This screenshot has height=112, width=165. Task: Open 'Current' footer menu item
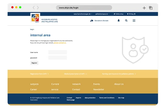click(x=55, y=84)
